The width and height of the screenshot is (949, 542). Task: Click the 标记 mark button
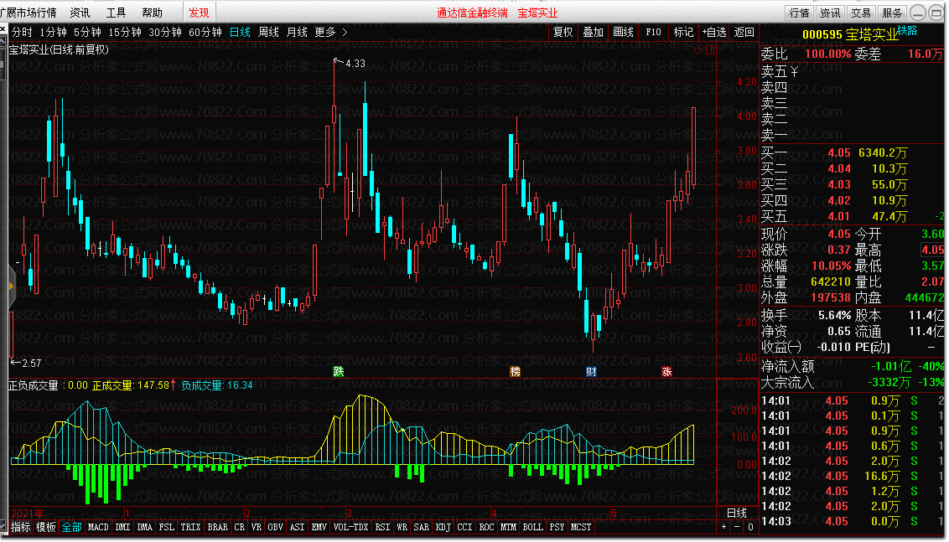683,32
